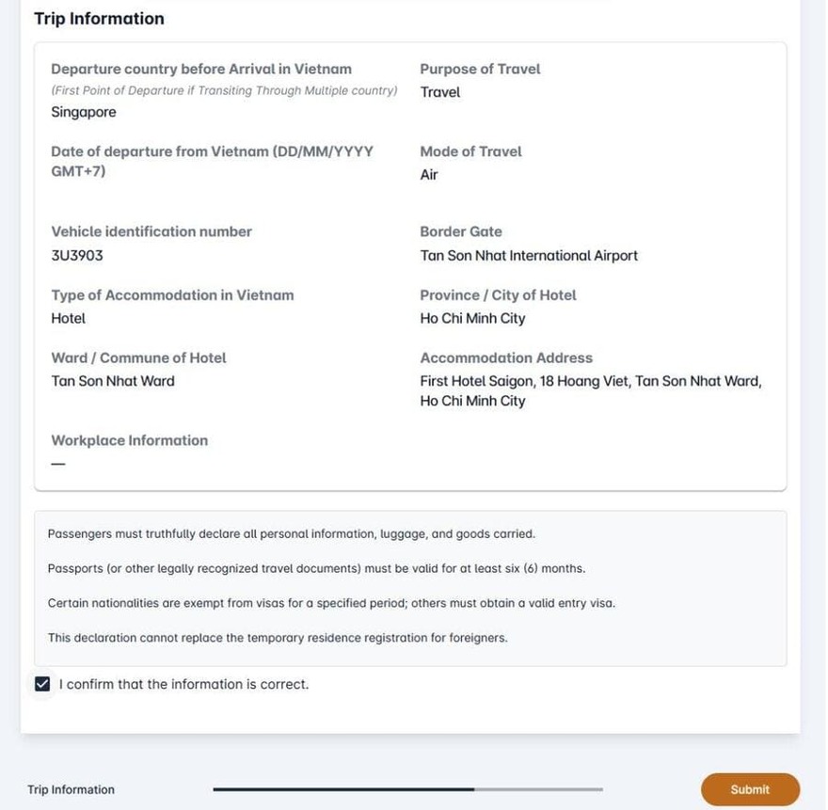
Task: Click Tan Son Nhat International Airport border gate
Action: (529, 256)
